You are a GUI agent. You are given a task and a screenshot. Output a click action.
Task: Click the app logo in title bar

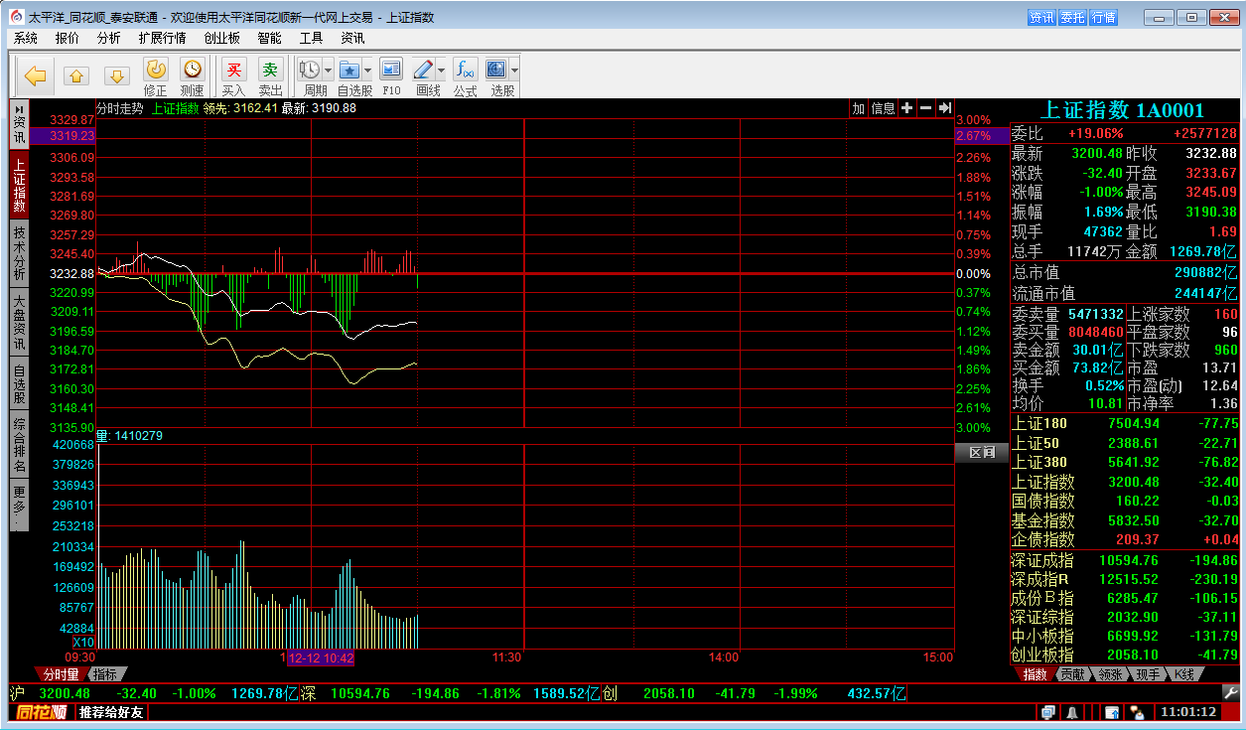[x=16, y=17]
